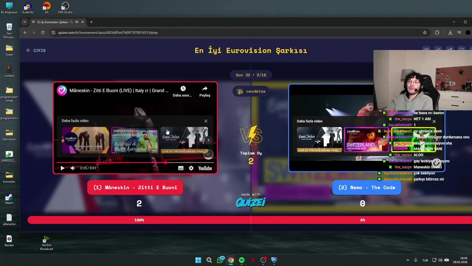
Task: Open the EA desktop shortcut
Action: click(46, 8)
